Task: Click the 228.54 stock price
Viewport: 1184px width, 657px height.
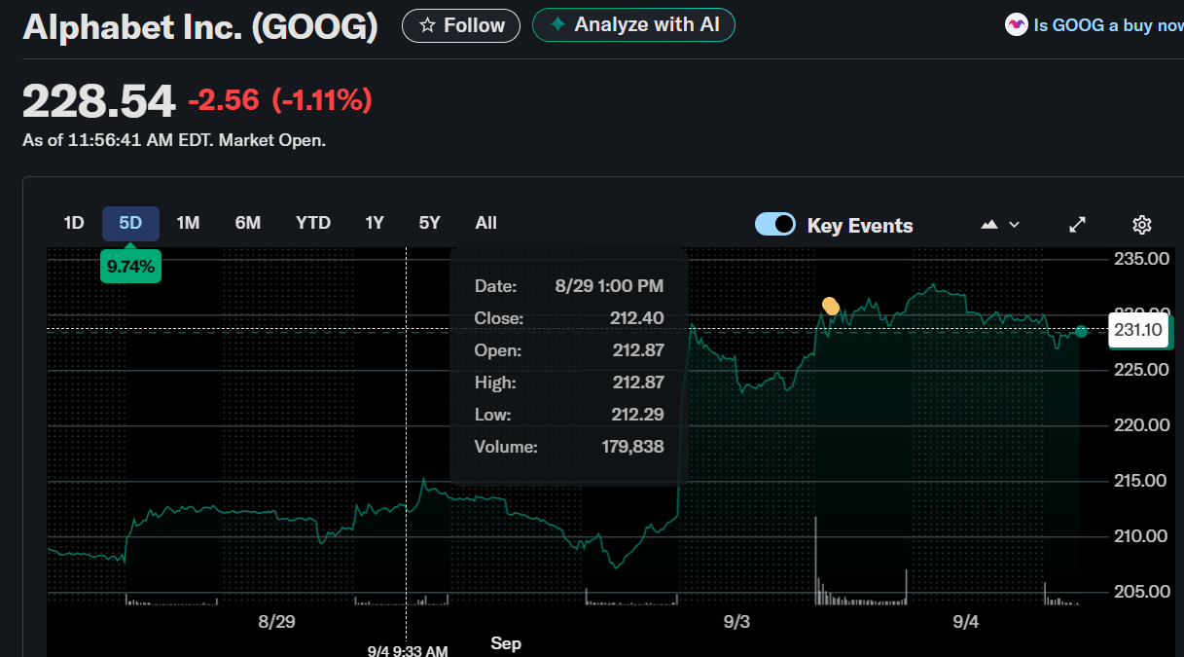Action: click(99, 101)
